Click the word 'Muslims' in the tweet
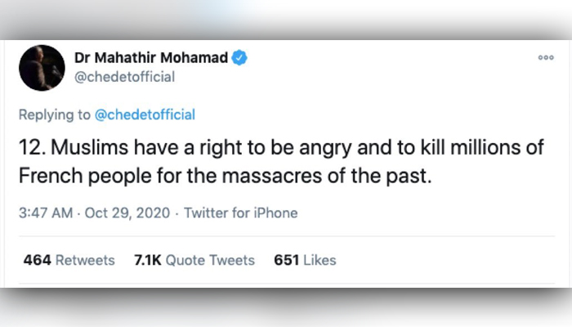Screen dimensions: 572x327 click(80, 151)
